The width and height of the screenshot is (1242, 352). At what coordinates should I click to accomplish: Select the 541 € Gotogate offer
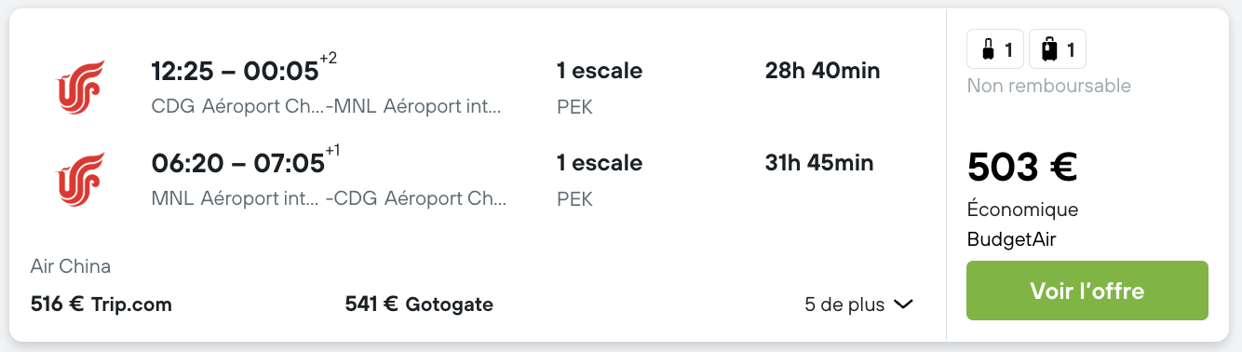coord(419,305)
